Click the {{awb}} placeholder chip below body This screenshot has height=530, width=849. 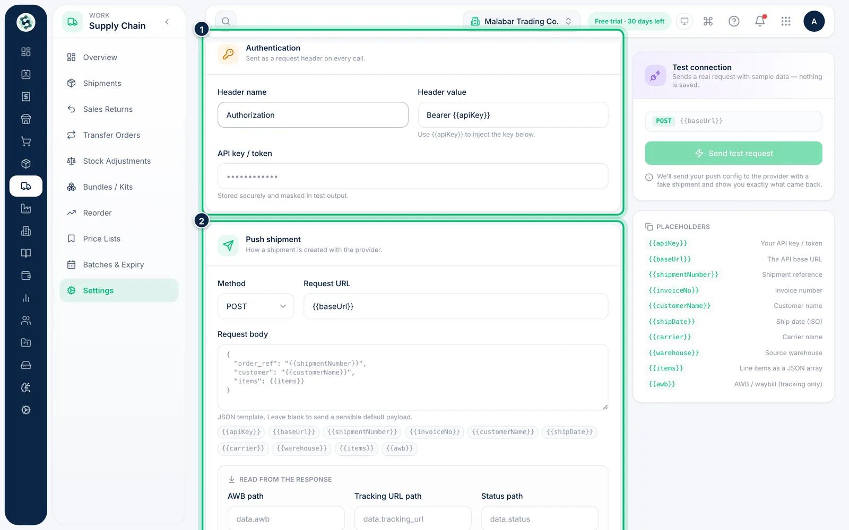tap(400, 448)
